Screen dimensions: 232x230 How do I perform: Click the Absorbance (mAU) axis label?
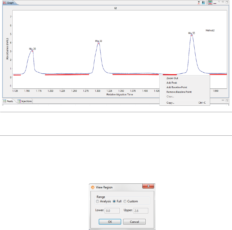[7, 49]
